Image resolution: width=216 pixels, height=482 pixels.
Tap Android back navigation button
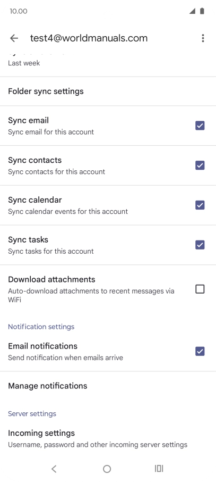pos(54,469)
